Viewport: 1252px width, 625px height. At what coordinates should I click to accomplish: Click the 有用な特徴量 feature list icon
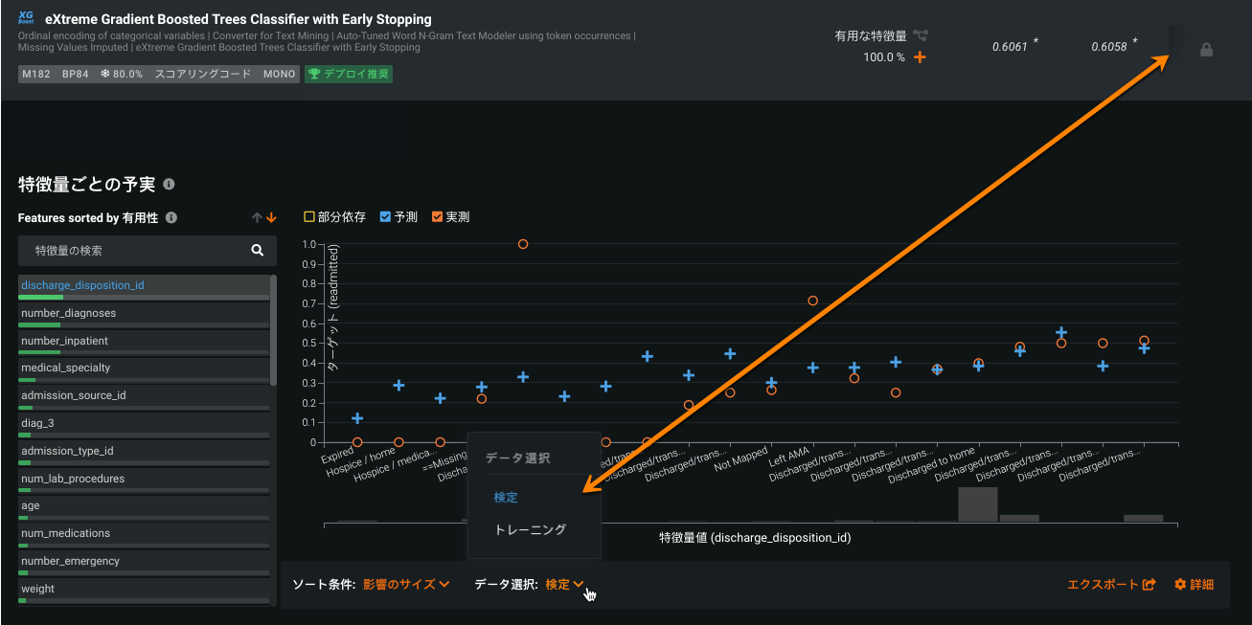click(921, 36)
